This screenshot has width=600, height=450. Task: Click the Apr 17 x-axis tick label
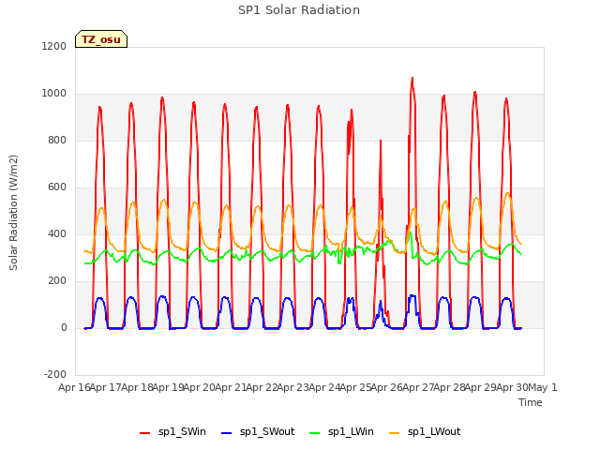click(106, 387)
